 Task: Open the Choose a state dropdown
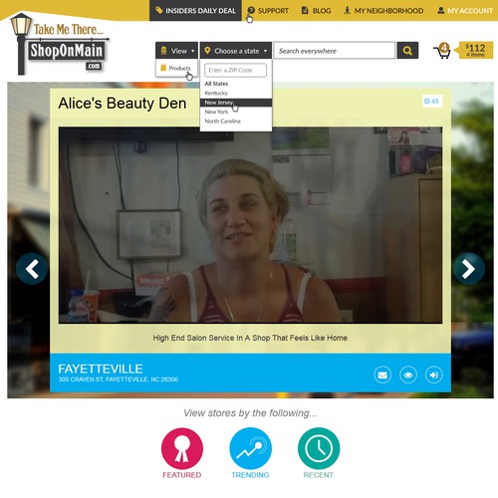(x=236, y=51)
